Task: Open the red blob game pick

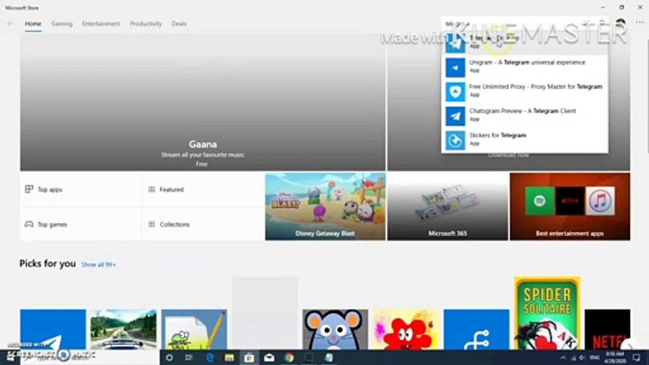Action: (406, 330)
